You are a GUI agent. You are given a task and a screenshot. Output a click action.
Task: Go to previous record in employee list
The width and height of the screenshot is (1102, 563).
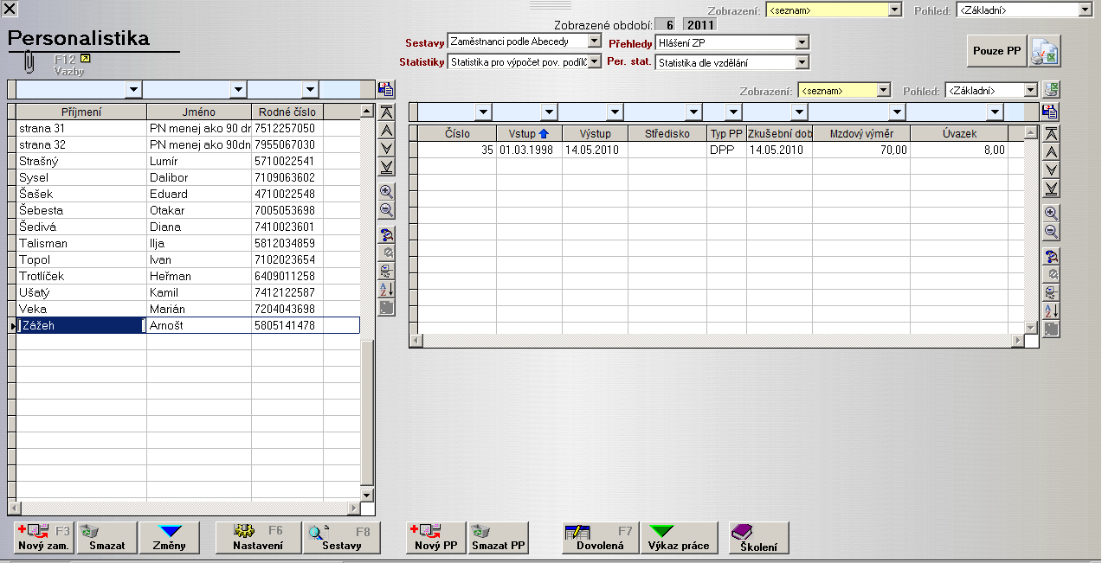point(386,131)
